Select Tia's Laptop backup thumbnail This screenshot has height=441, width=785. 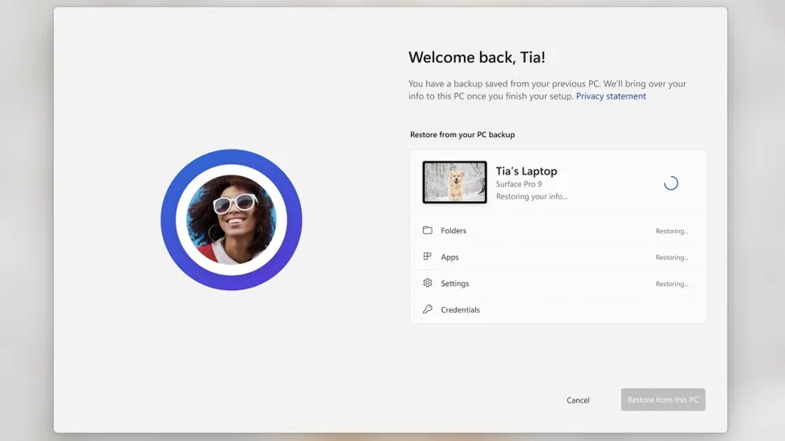pyautogui.click(x=455, y=182)
